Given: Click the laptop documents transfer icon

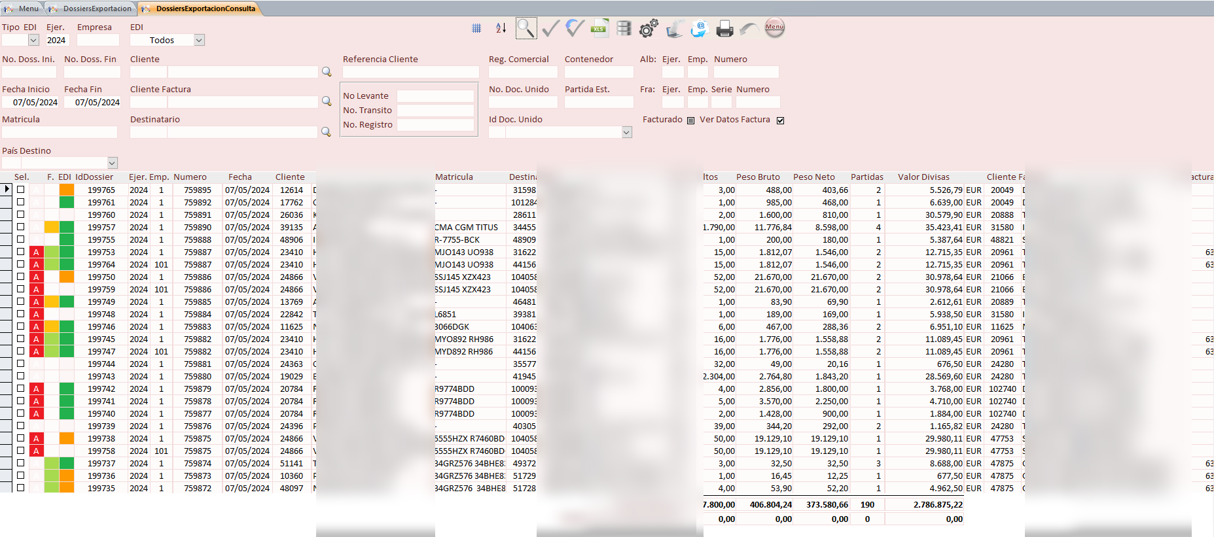Looking at the screenshot, I should pyautogui.click(x=674, y=28).
